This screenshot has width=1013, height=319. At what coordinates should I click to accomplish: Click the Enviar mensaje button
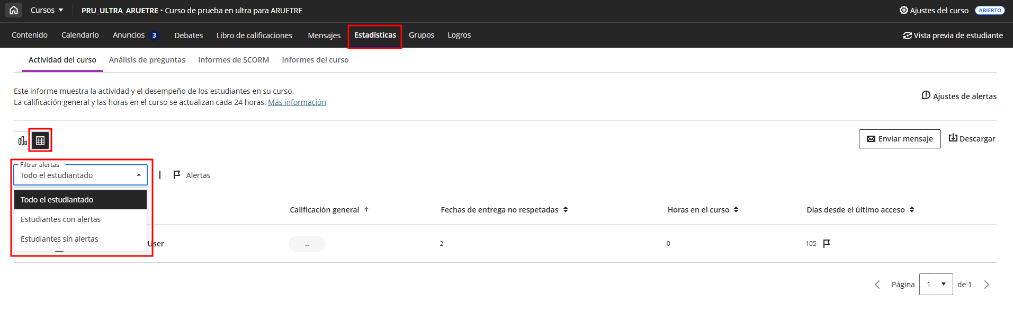(x=899, y=139)
